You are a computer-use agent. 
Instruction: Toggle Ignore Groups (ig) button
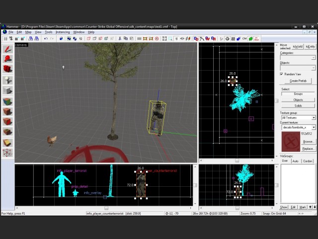click(x=80, y=39)
